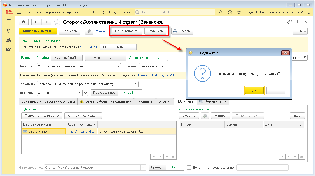Click the notifications bell icon
The image size is (315, 176).
pos(221,12)
